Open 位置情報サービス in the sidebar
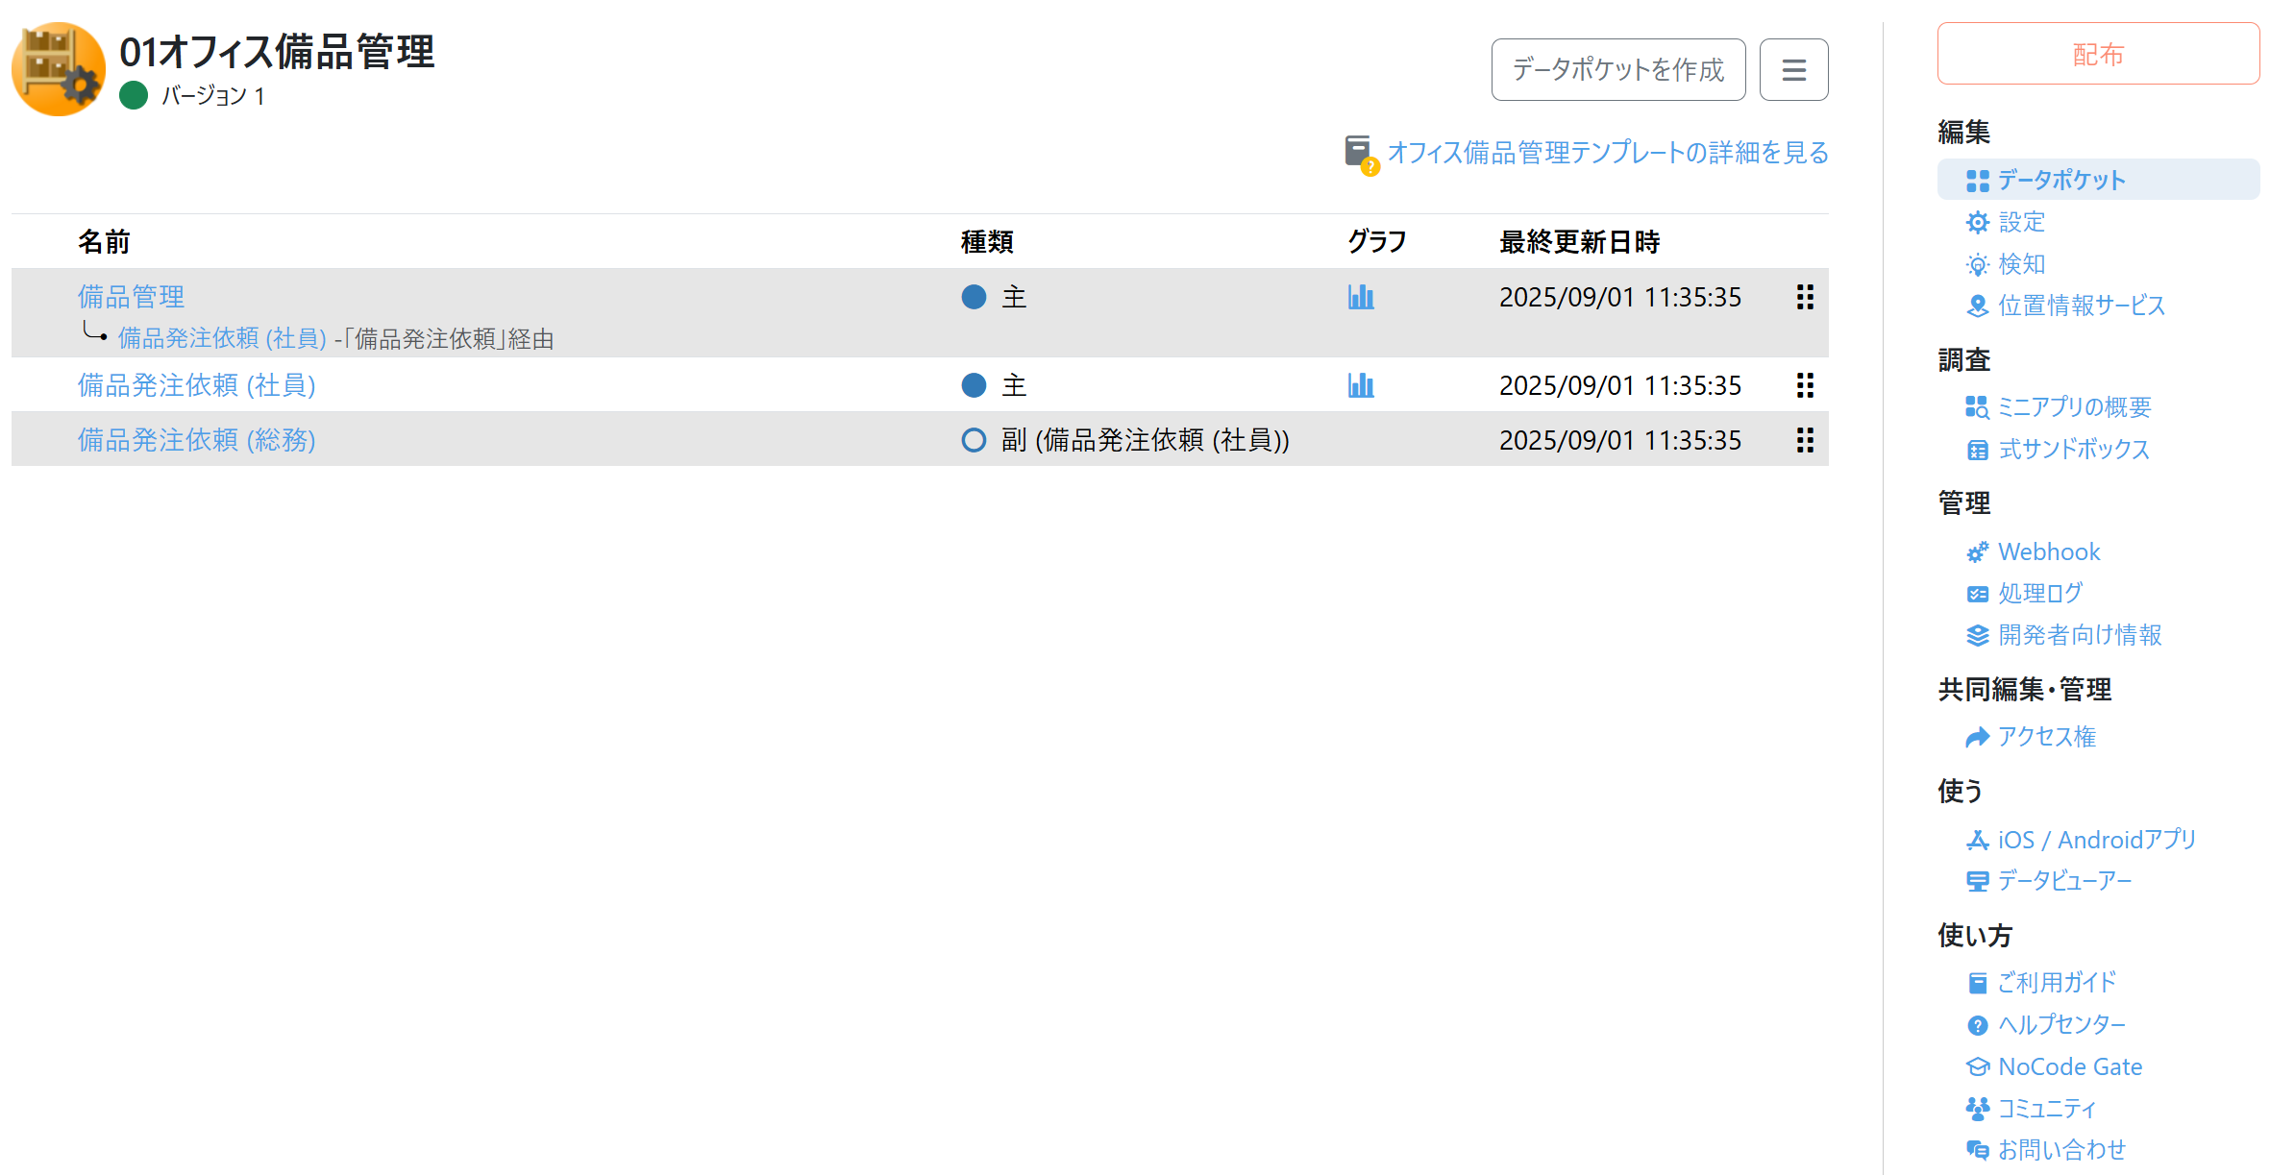 (2081, 306)
